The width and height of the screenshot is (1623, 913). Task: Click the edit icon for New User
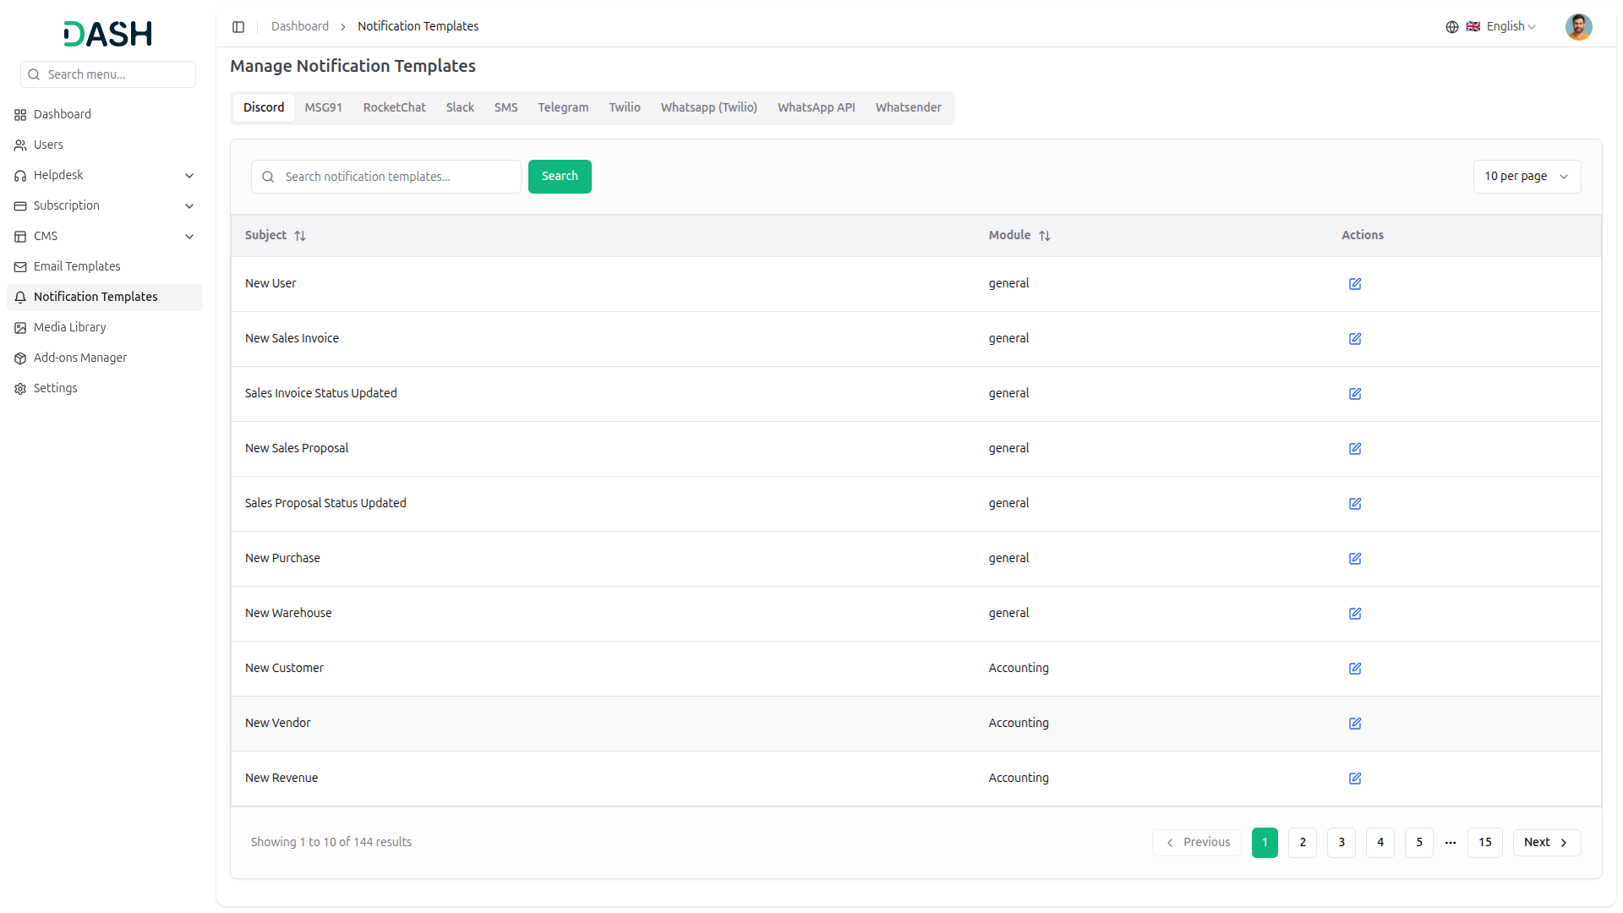(x=1354, y=284)
